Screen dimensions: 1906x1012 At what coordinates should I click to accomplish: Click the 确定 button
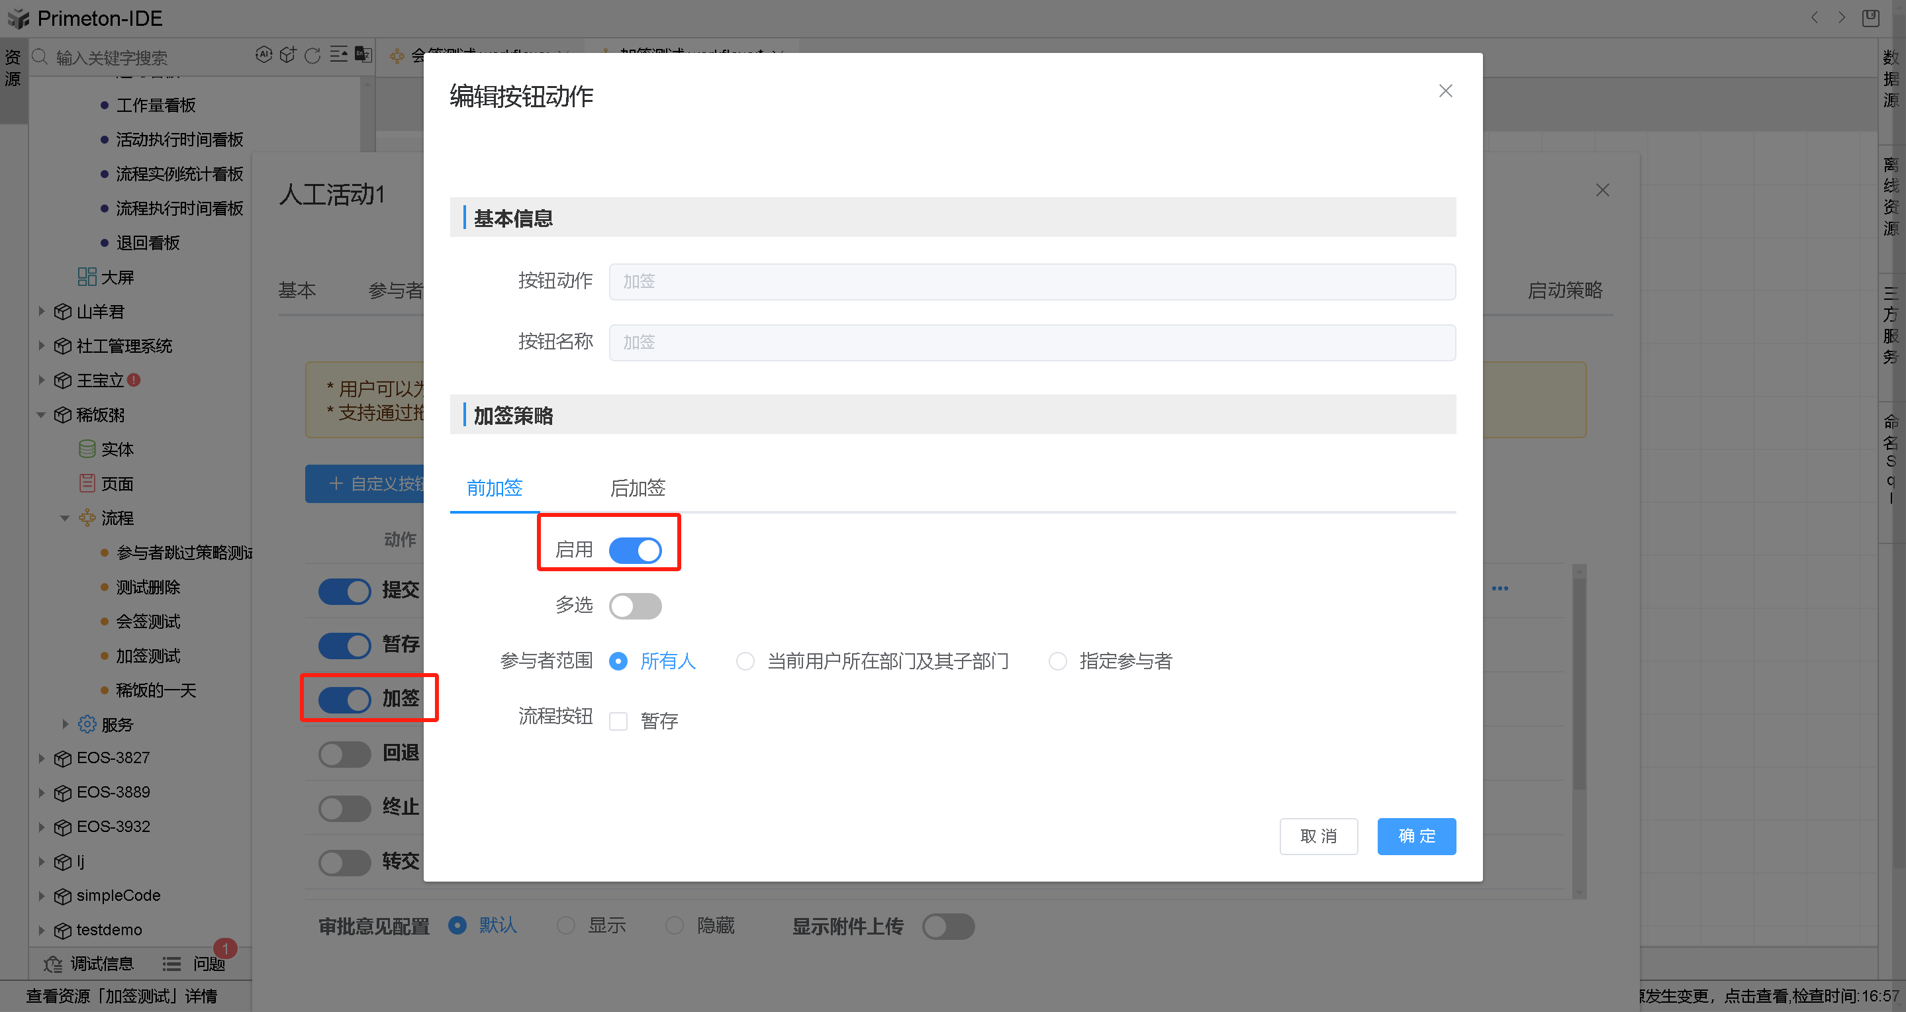tap(1415, 836)
